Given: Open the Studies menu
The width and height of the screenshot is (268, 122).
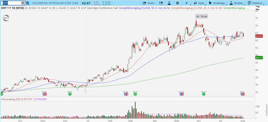Looking at the screenshot, I should click(237, 3).
